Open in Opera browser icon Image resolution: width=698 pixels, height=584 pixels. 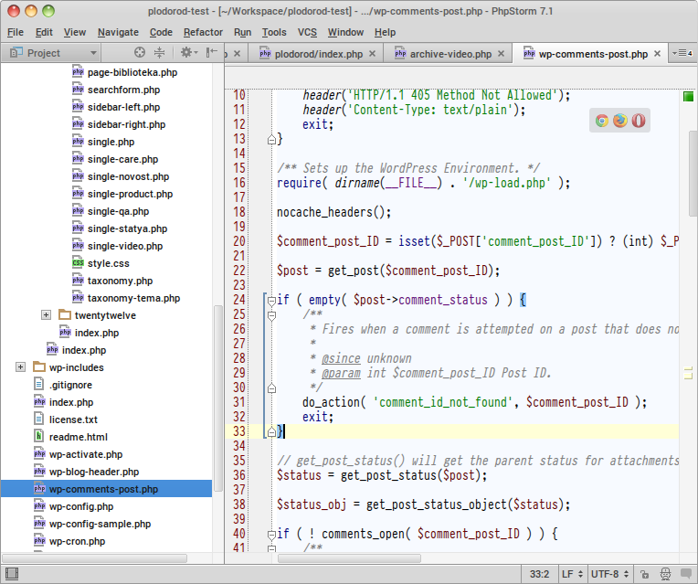coord(638,121)
